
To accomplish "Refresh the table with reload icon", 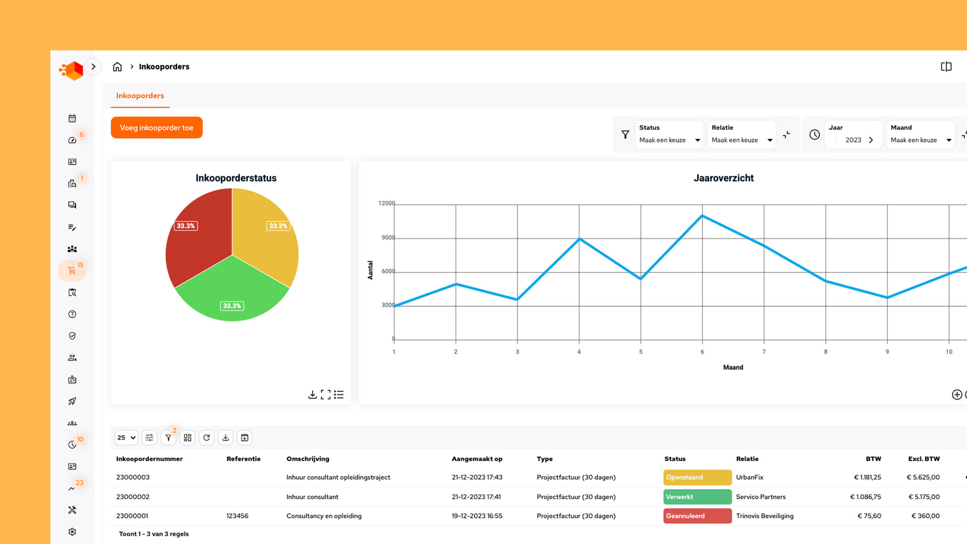I will (x=206, y=438).
